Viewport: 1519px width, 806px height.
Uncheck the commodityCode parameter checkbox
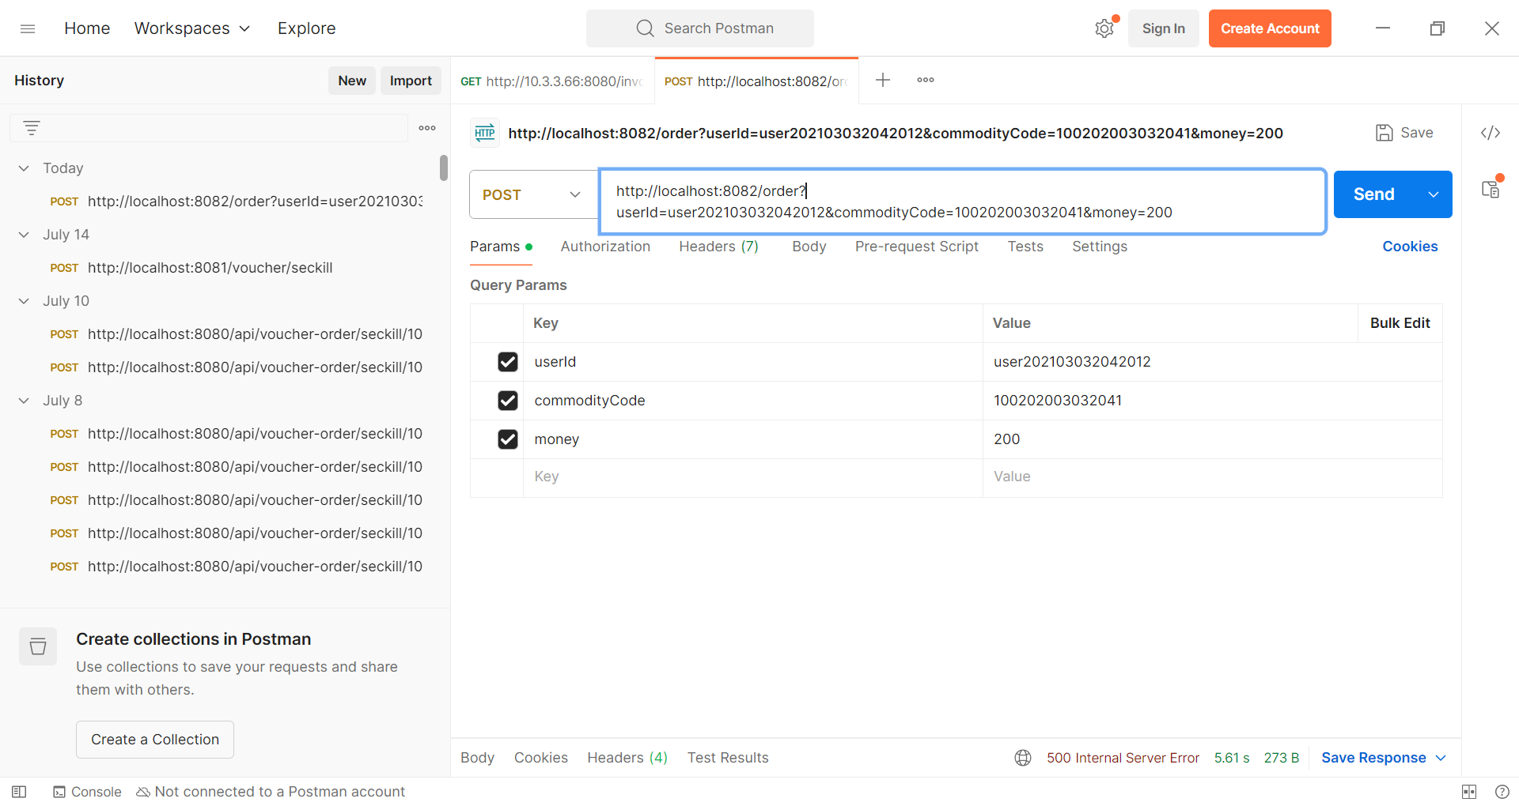click(508, 401)
